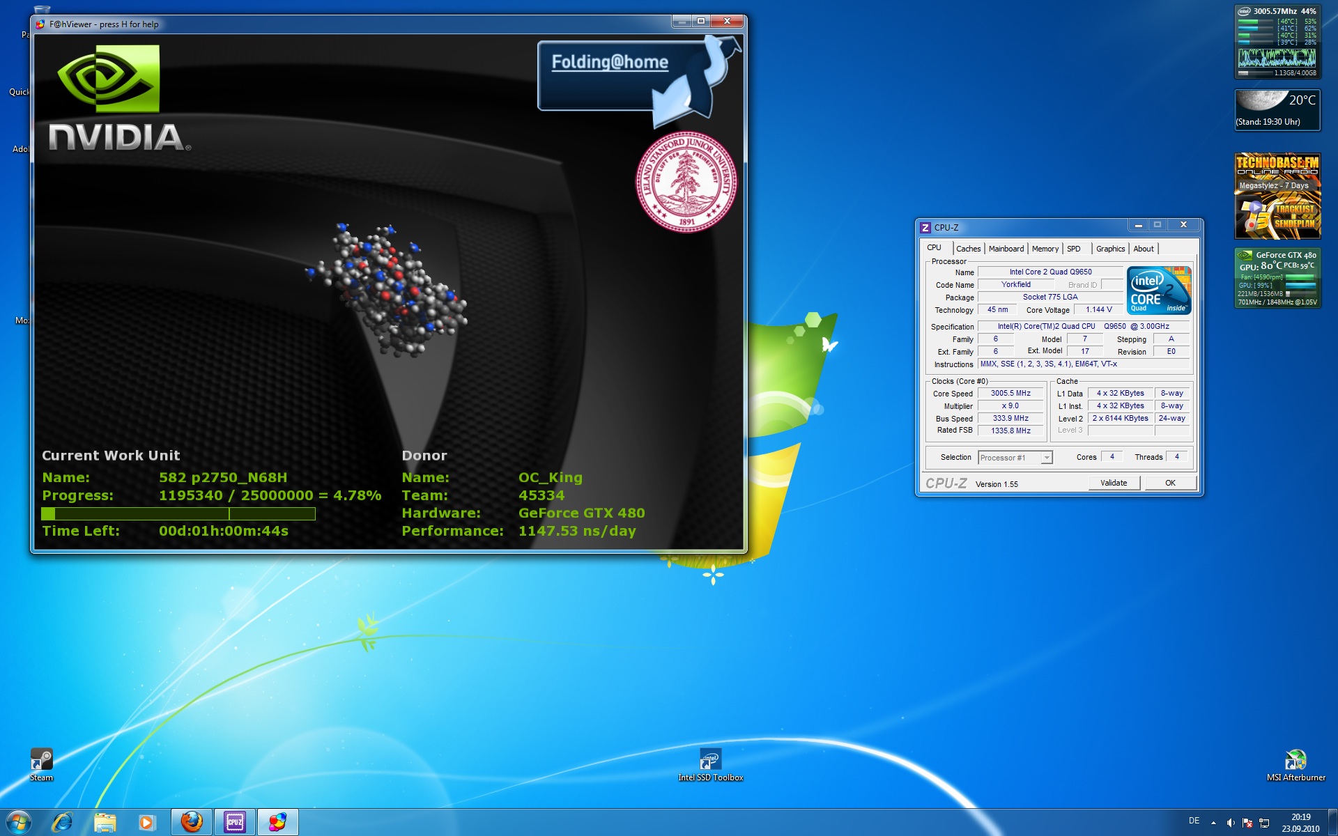Click the Level 2 cache value 2 x 6144 KBytes
1338x836 pixels.
tap(1120, 419)
